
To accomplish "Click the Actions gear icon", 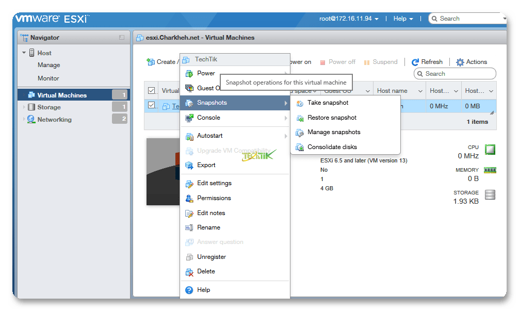I will (x=460, y=62).
